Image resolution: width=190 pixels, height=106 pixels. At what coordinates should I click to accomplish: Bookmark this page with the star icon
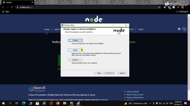[159, 7]
